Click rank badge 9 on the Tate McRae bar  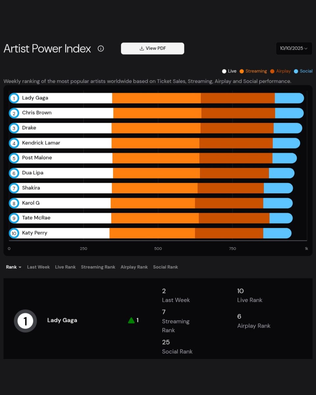point(14,218)
